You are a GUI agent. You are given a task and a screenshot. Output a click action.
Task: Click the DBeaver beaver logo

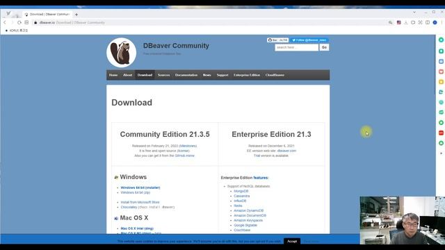122,53
